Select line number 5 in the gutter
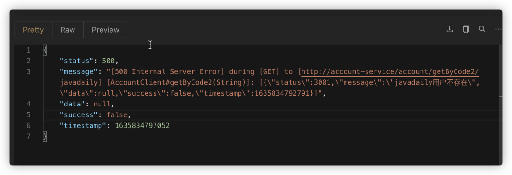 [x=28, y=115]
